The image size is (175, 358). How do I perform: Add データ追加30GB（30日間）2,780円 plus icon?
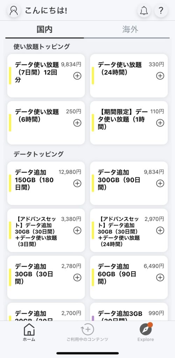[x=77, y=277]
